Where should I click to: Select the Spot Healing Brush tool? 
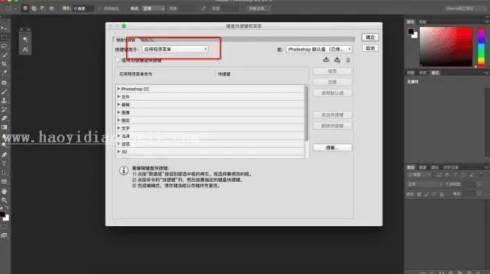coord(4,83)
